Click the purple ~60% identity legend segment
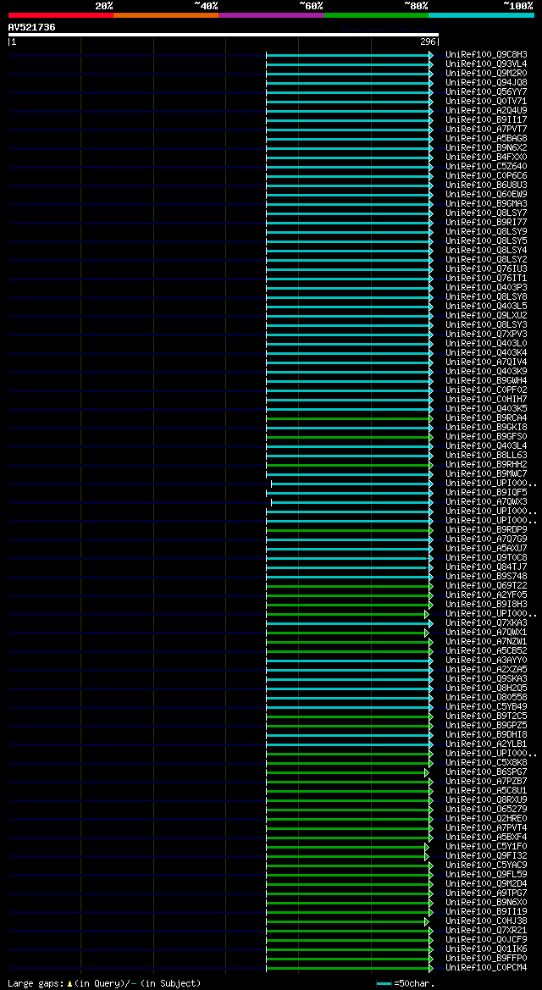The height and width of the screenshot is (990, 542). tap(271, 14)
